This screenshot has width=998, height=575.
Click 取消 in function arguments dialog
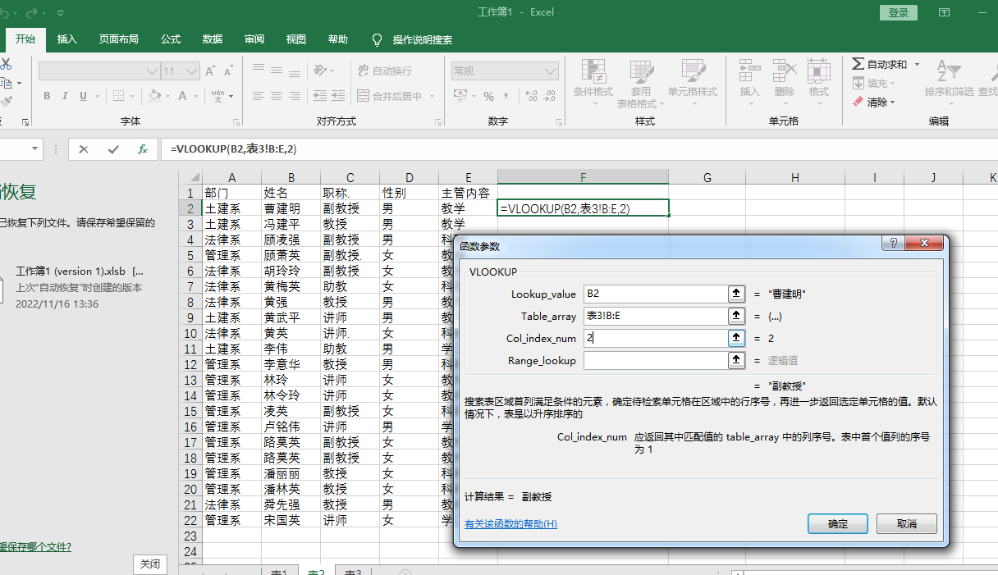907,523
